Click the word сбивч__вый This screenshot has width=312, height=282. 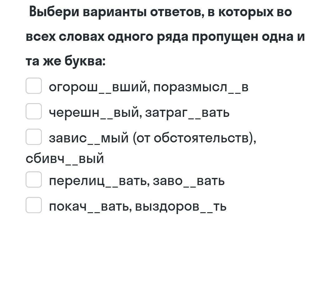(x=65, y=159)
